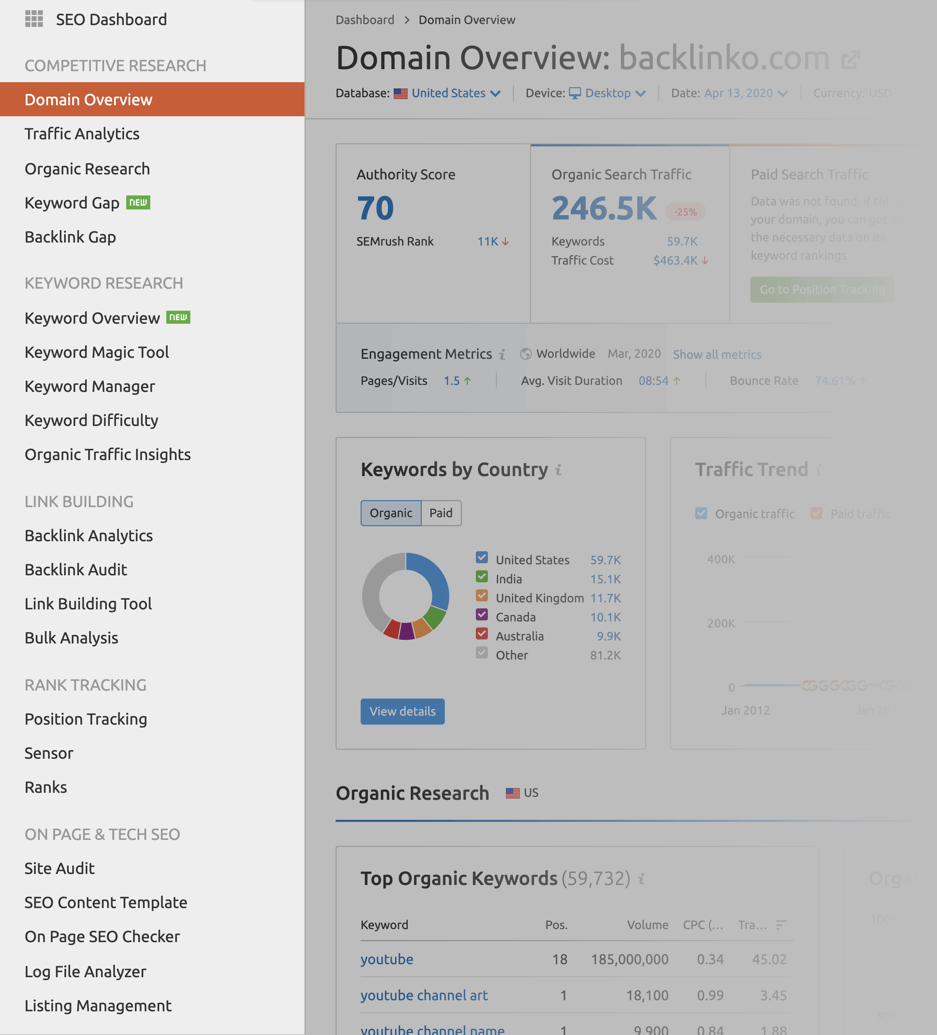Click the NEW badge beside Keyword Overview
This screenshot has width=937, height=1035.
(x=178, y=317)
